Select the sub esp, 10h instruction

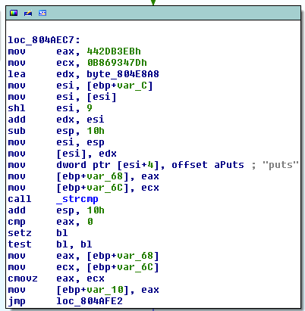56,131
